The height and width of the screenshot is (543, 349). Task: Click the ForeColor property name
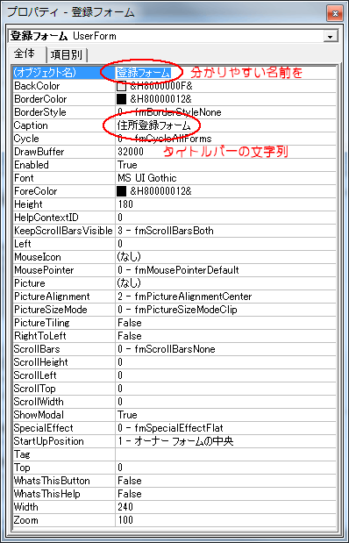(x=35, y=191)
